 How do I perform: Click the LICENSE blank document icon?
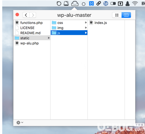(x=17, y=28)
